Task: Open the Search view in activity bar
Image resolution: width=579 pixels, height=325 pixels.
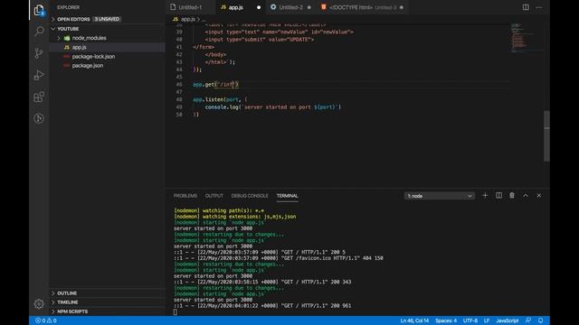Action: 39,31
